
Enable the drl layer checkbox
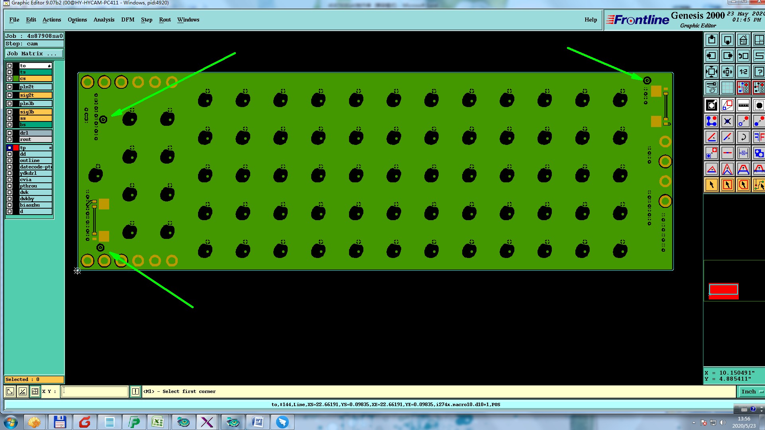click(10, 133)
